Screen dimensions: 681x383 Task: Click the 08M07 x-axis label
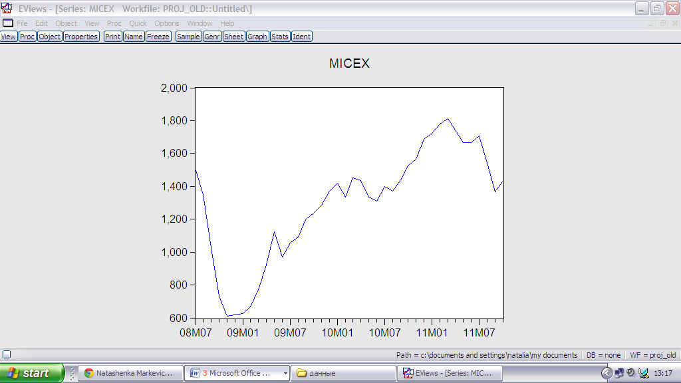tap(196, 333)
